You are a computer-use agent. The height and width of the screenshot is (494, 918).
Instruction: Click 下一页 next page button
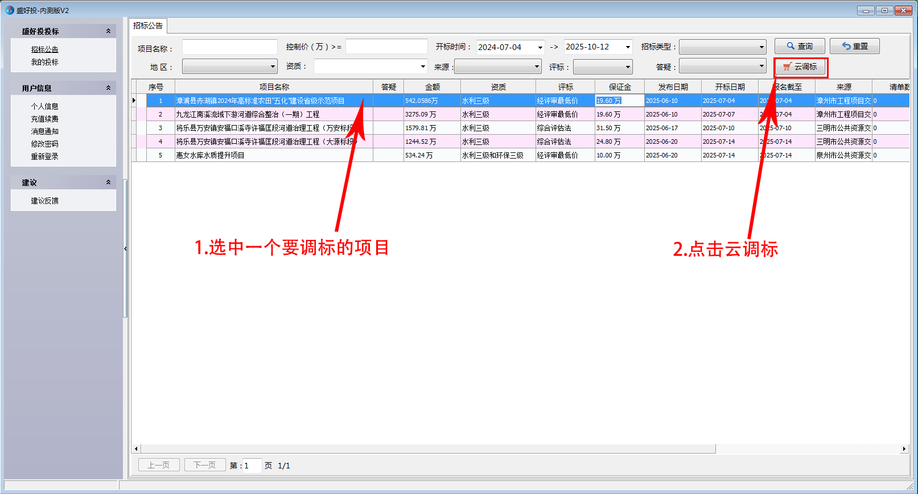(x=205, y=465)
